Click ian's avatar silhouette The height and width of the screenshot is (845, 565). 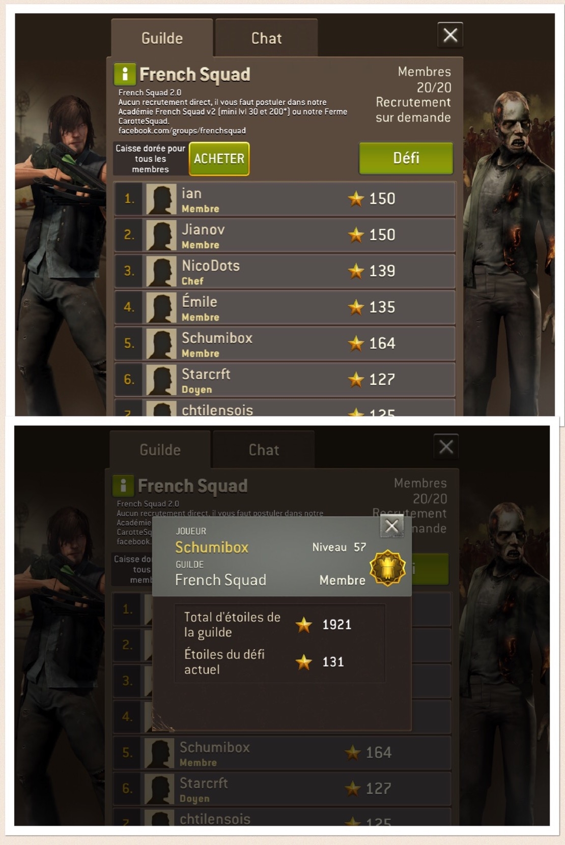click(x=161, y=199)
